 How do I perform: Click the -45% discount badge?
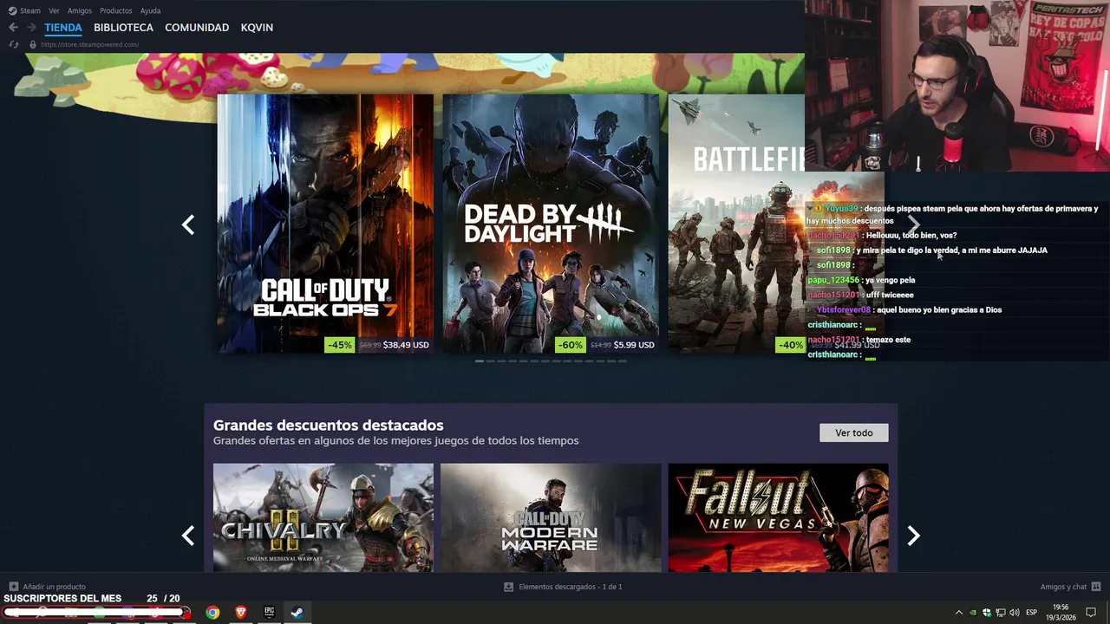click(x=339, y=345)
